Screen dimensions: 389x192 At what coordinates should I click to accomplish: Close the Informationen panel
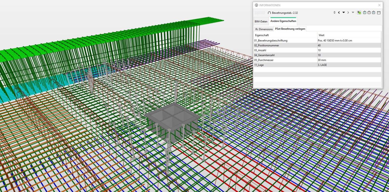pyautogui.click(x=380, y=5)
